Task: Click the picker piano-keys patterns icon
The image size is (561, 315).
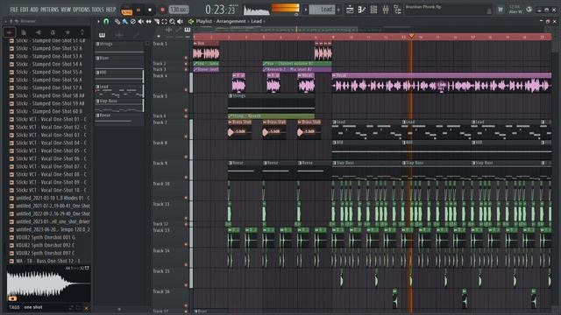Action: click(x=102, y=35)
